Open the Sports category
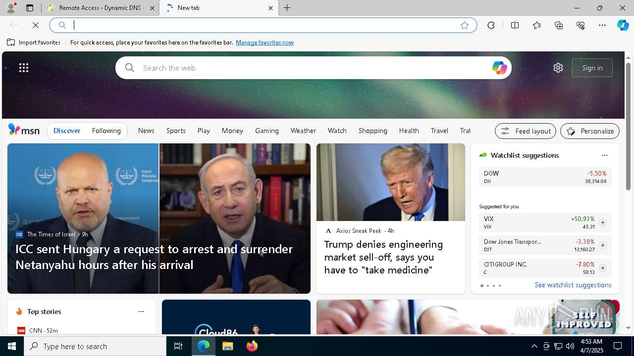Image resolution: width=634 pixels, height=356 pixels. pos(176,131)
